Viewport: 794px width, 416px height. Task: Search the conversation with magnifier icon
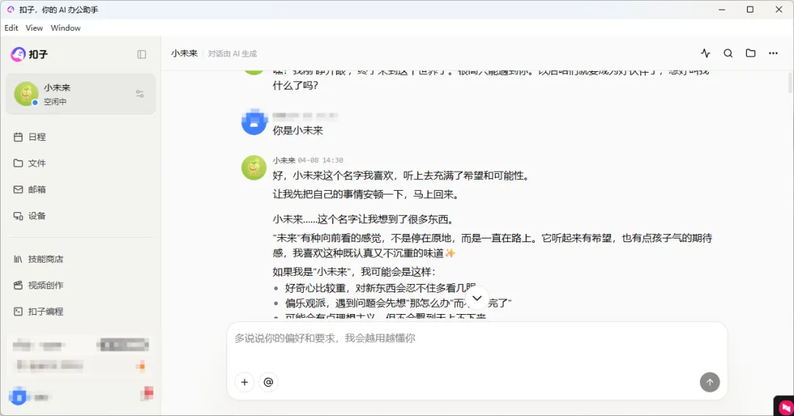click(728, 53)
